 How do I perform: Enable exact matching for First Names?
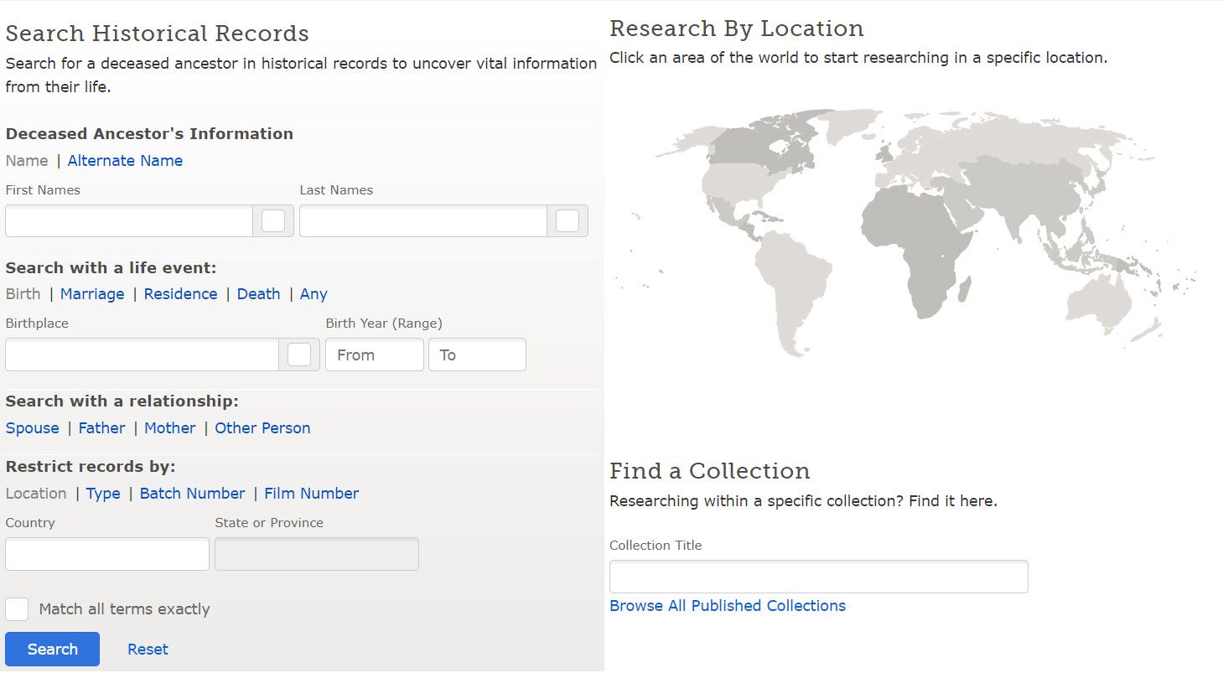click(x=272, y=220)
